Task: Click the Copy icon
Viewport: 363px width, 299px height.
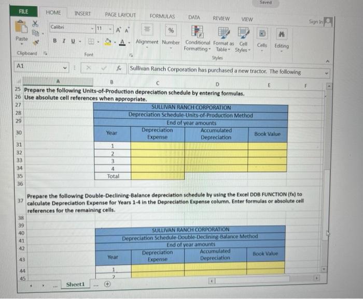Action: coord(35,33)
